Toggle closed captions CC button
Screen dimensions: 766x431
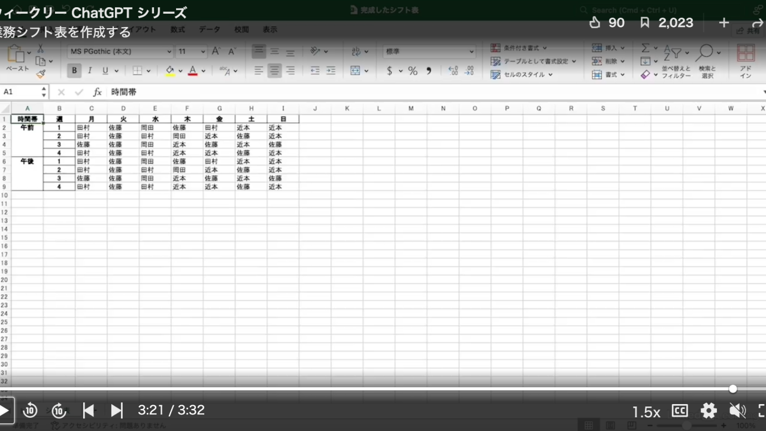pyautogui.click(x=680, y=411)
